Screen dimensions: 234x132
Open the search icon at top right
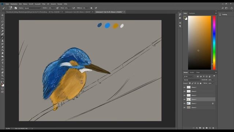click(223, 8)
